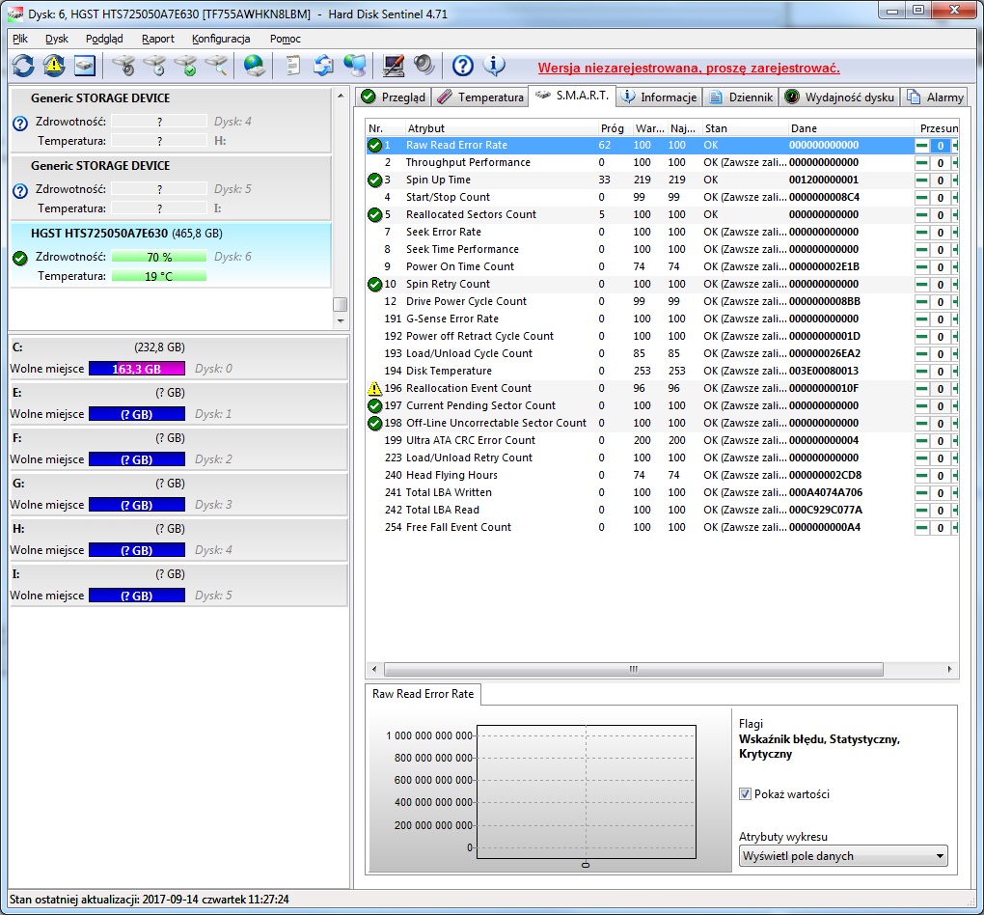Click the disk list scroll-up arrow
The image size is (984, 915).
coord(341,97)
